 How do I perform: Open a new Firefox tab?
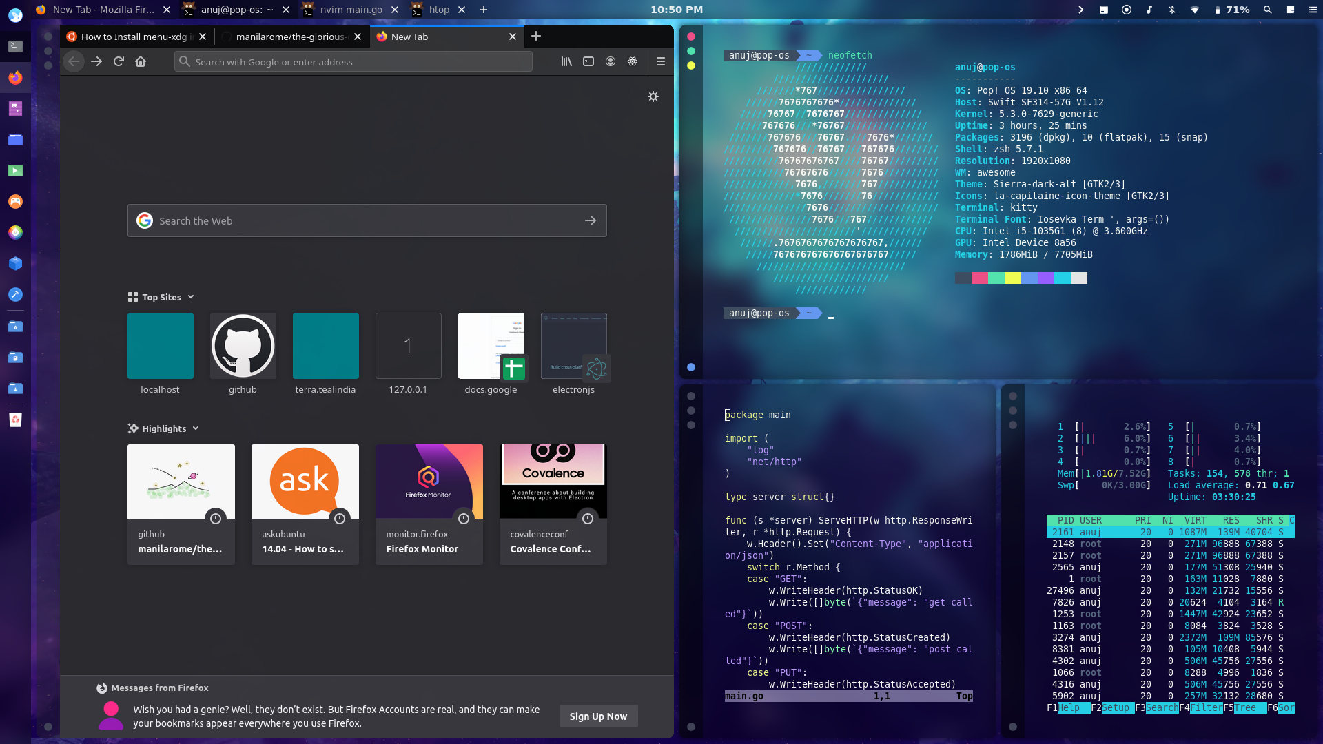pyautogui.click(x=536, y=36)
